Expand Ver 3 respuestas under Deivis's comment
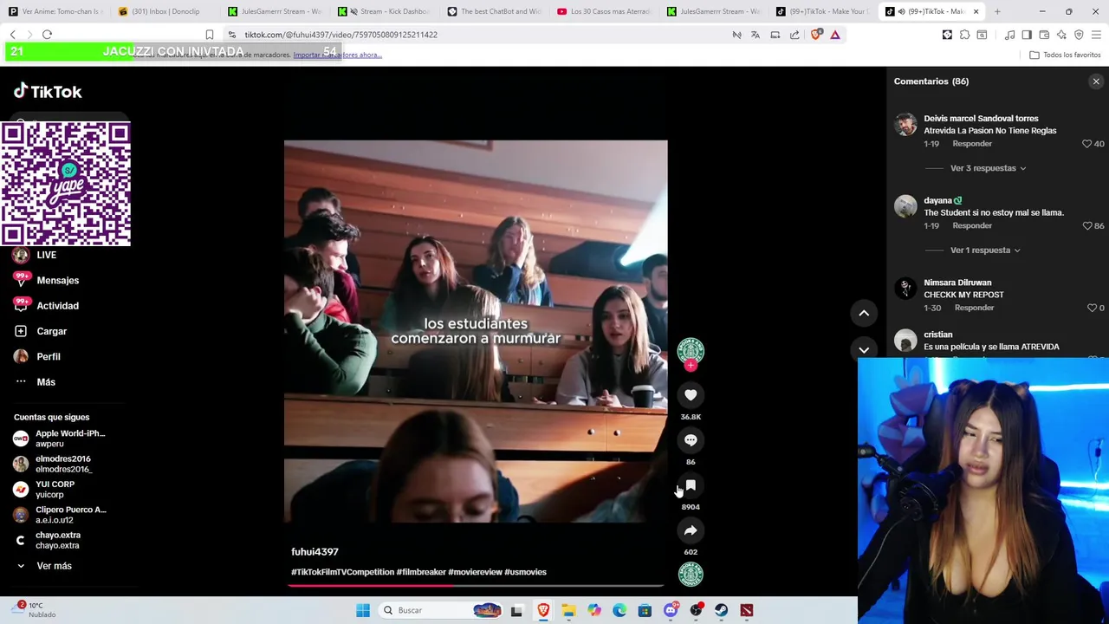 coord(988,168)
